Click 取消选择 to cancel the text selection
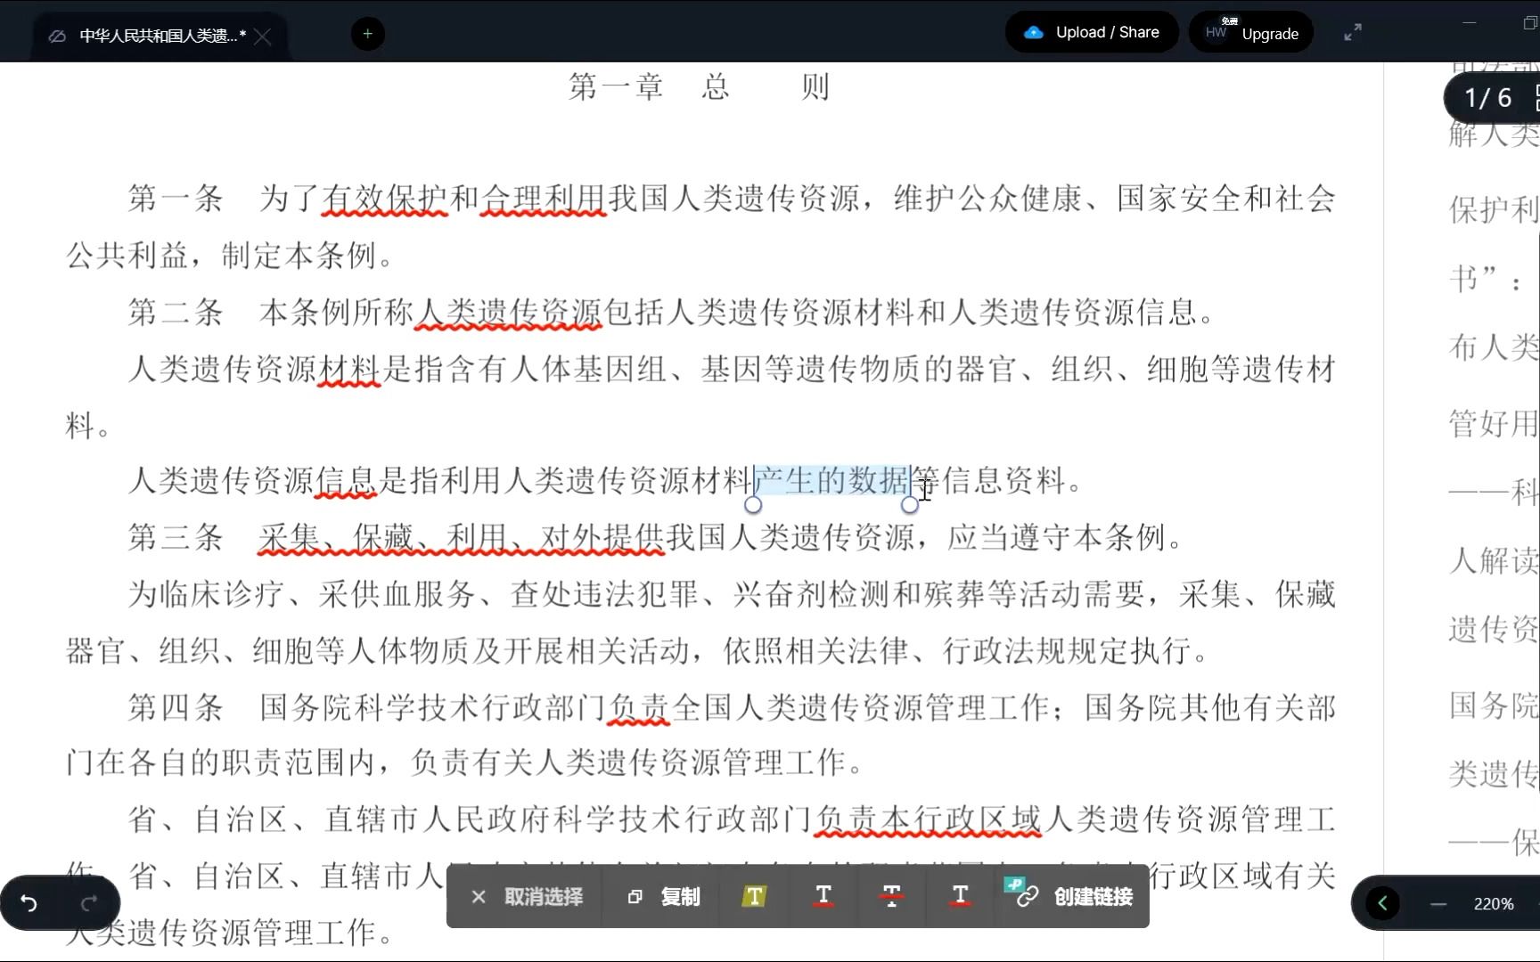This screenshot has height=962, width=1540. [x=526, y=897]
